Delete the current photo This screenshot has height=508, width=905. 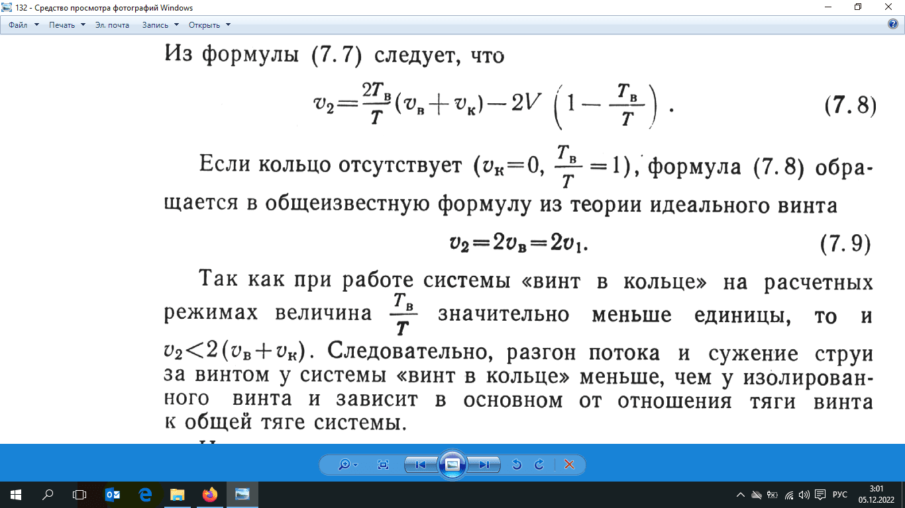pos(568,464)
